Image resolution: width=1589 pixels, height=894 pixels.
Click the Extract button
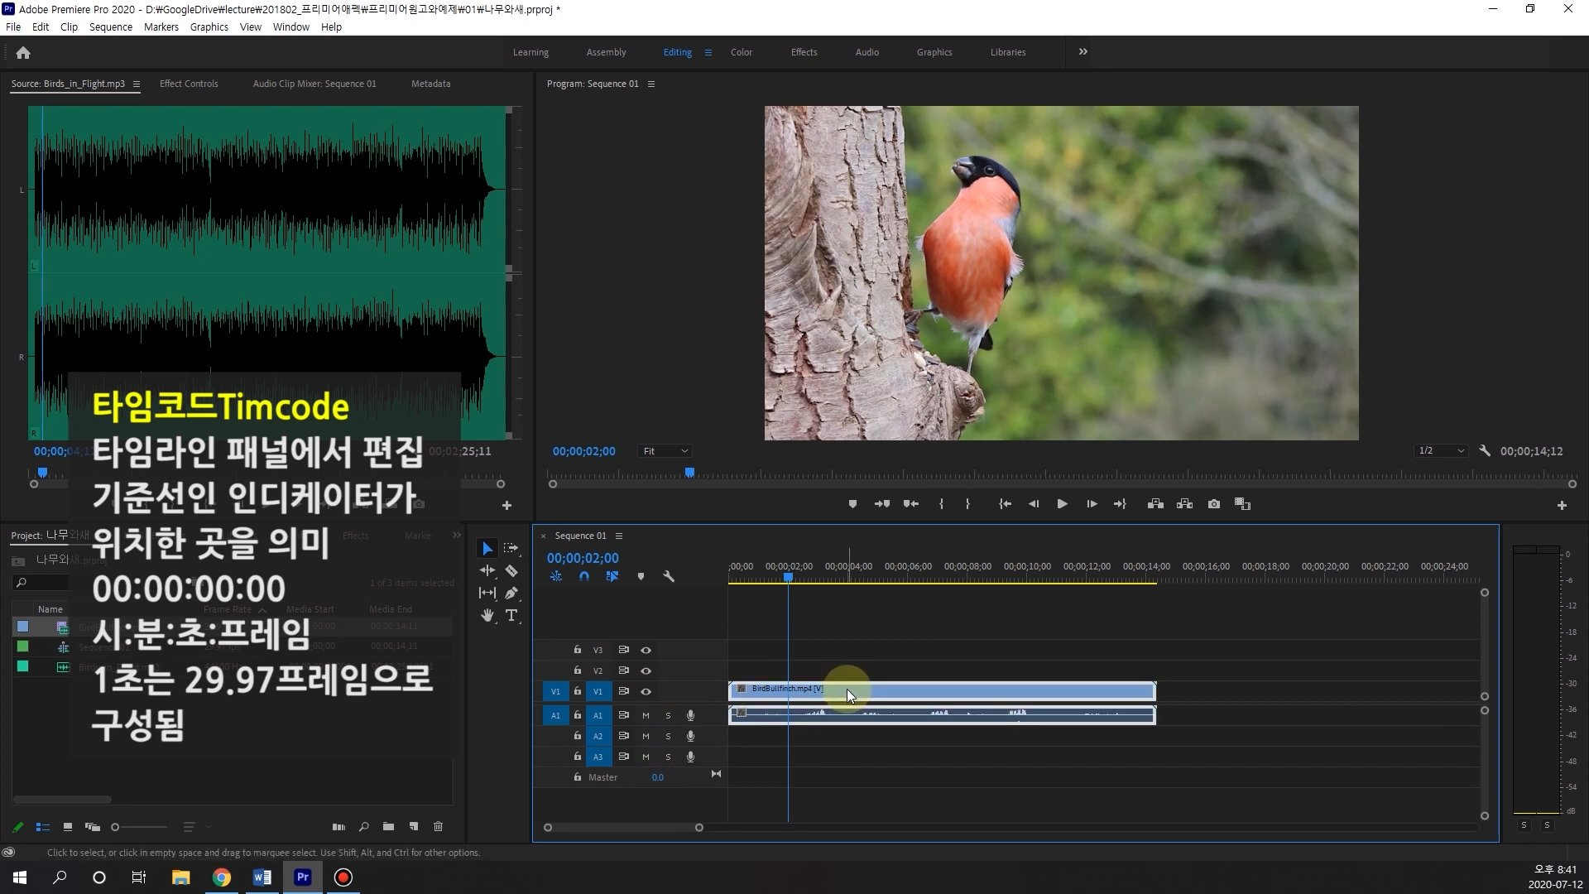(1184, 504)
